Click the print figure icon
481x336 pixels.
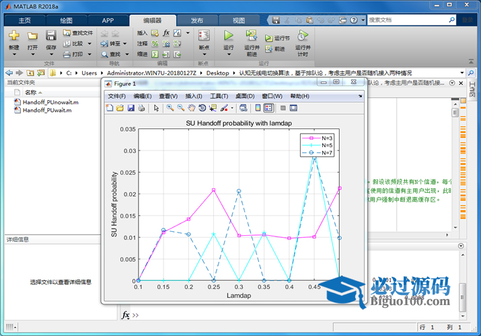[x=142, y=108]
